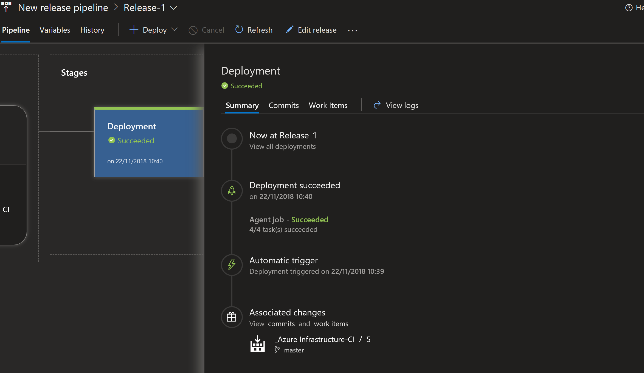
Task: Switch to the Pipeline tab
Action: [x=16, y=30]
